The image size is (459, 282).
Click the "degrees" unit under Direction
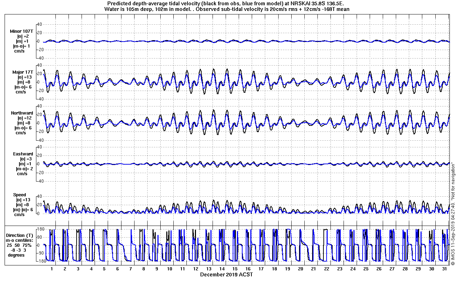pos(16,255)
